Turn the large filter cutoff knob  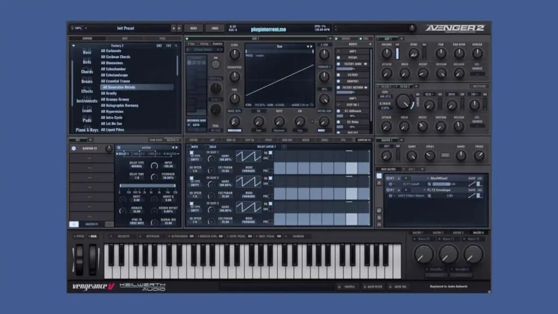pyautogui.click(x=403, y=102)
